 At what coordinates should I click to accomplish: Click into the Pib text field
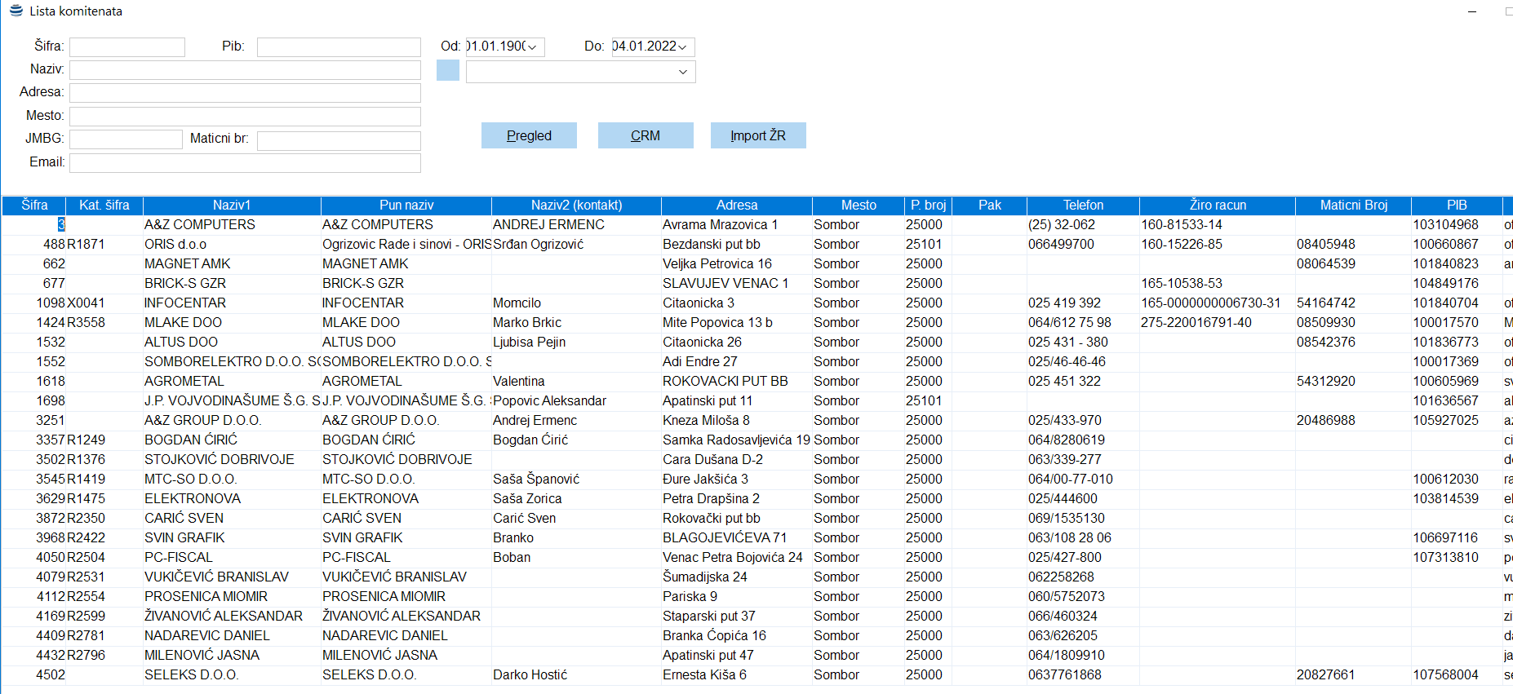tap(339, 47)
